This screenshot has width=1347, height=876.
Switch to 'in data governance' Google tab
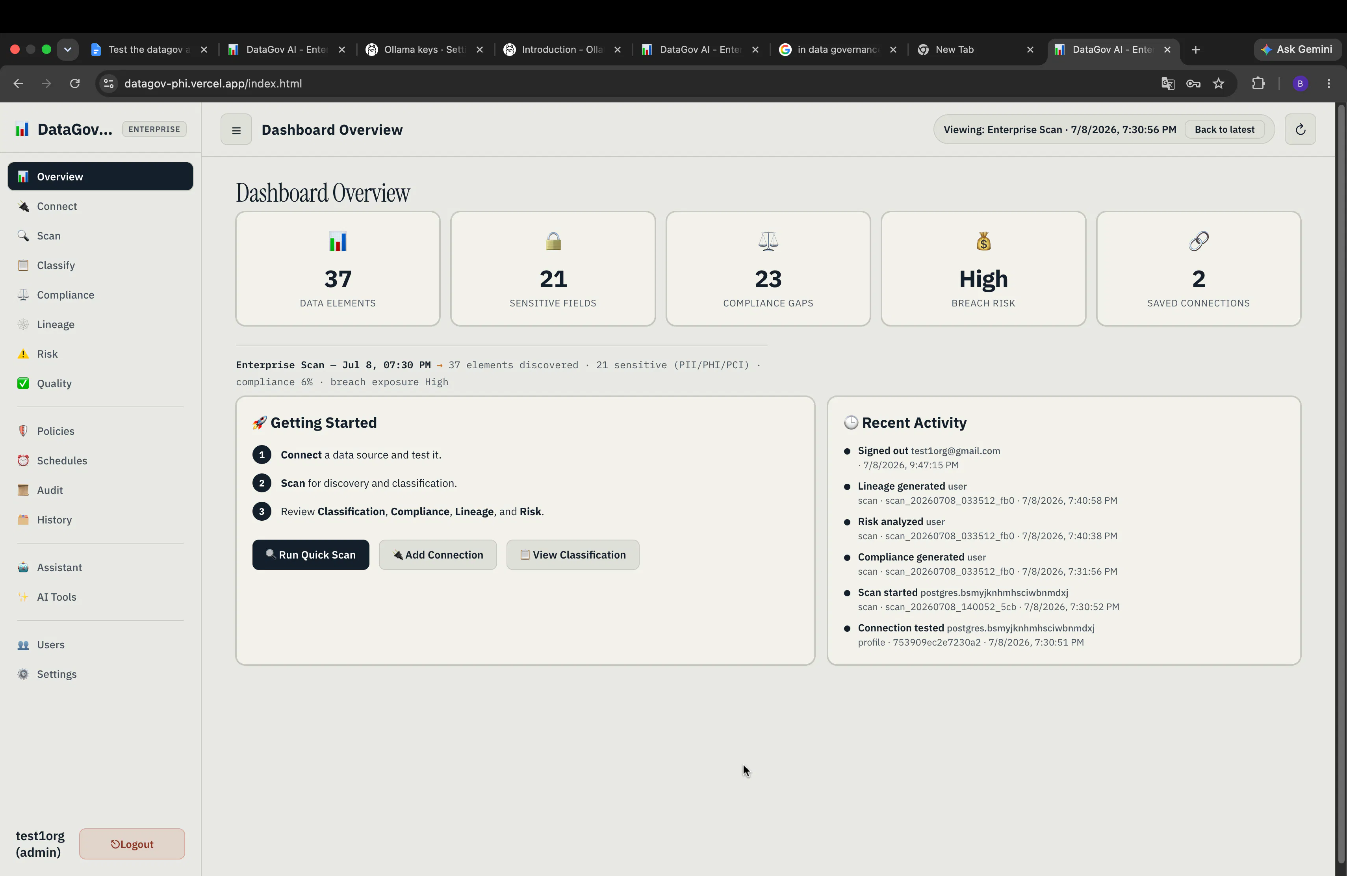pos(838,50)
